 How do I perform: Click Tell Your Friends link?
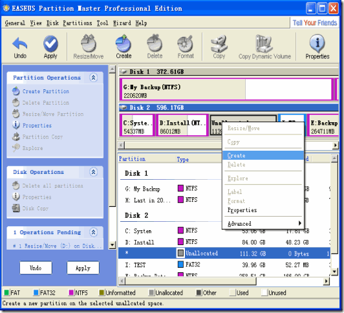[x=315, y=23]
